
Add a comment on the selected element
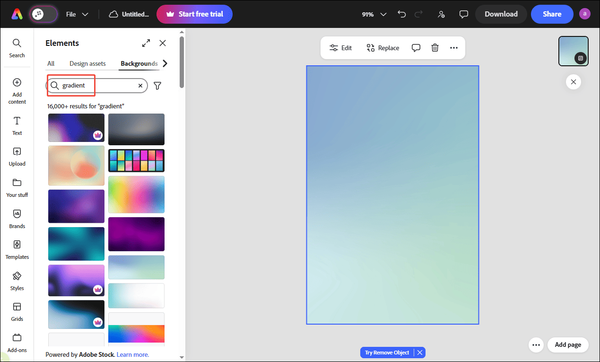(416, 47)
